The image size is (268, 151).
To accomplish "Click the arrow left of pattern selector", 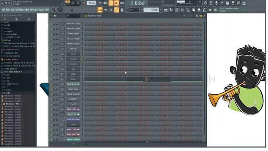I will click(x=142, y=10).
